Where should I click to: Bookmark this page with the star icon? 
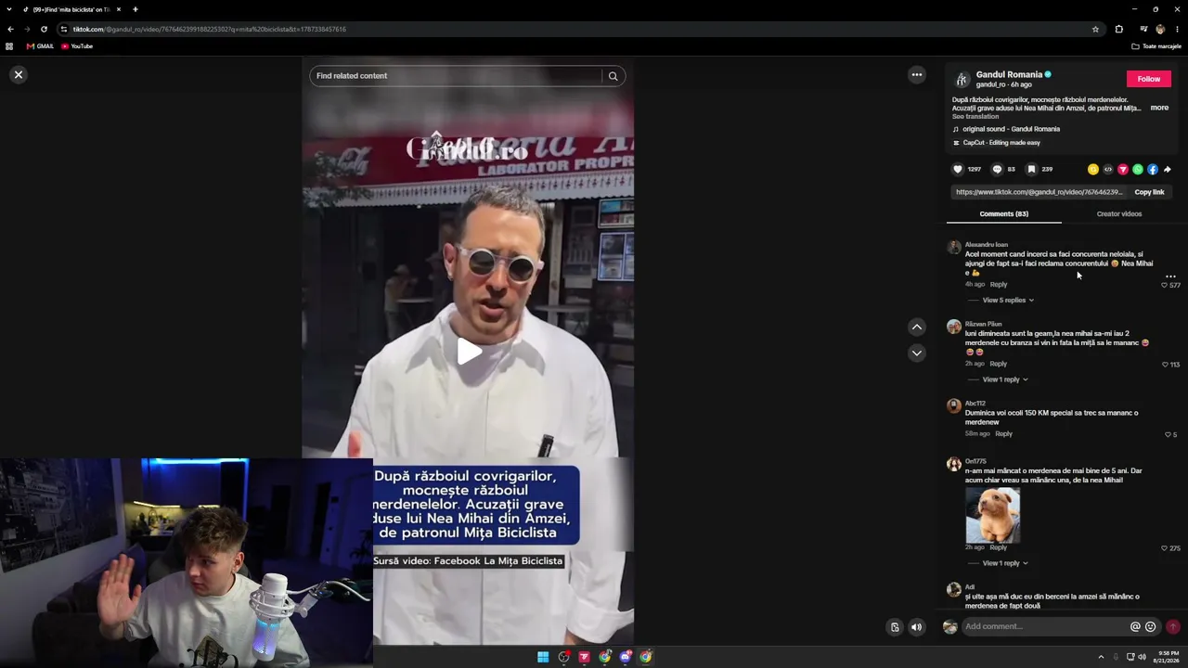click(1095, 29)
